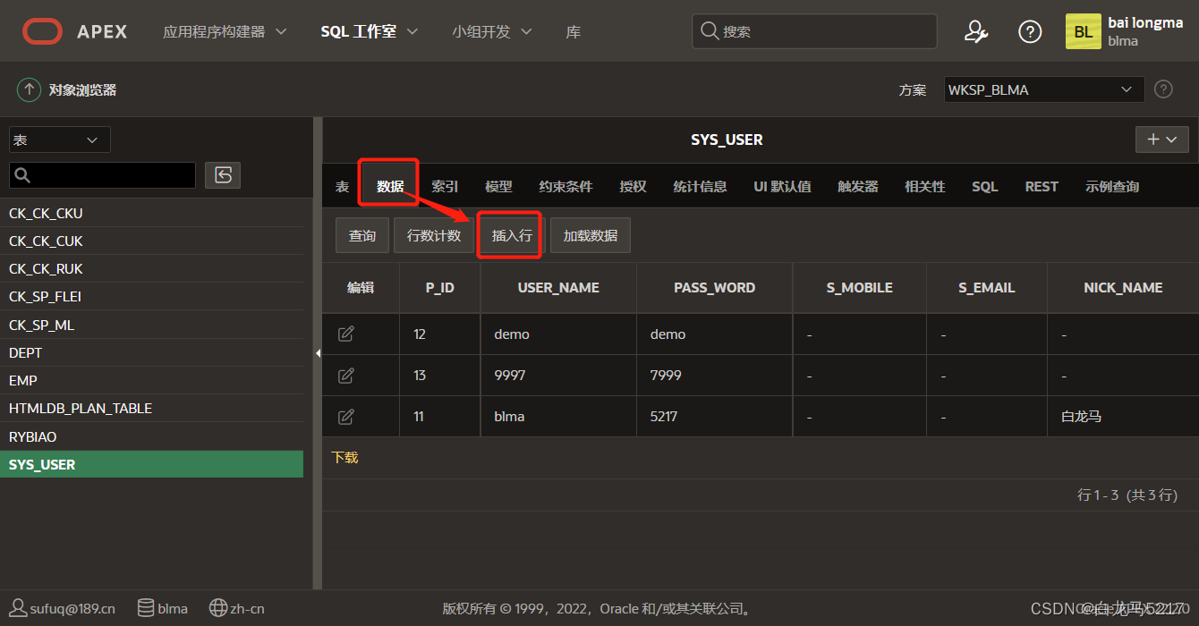Click the PASS_WORD column header

pos(714,287)
